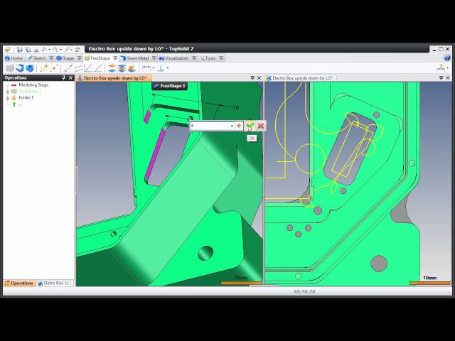Switch to the Visualization ribbon tab
The image size is (455, 341).
pos(176,58)
